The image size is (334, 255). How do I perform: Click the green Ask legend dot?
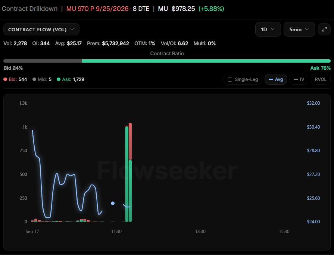pyautogui.click(x=59, y=79)
